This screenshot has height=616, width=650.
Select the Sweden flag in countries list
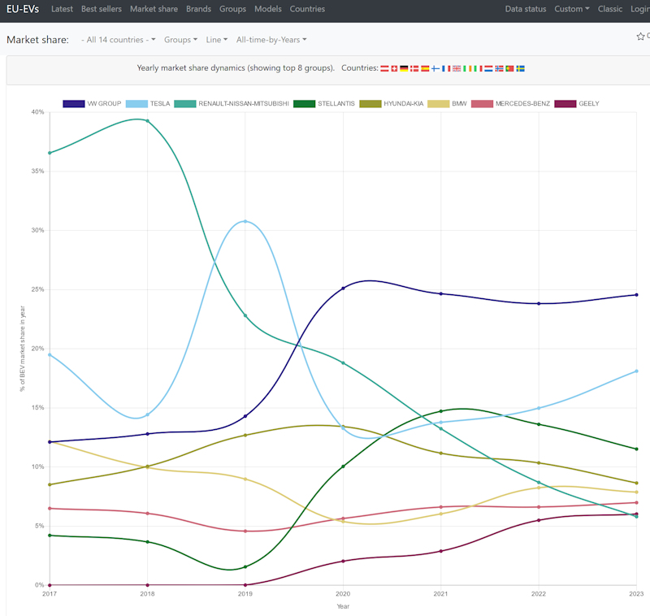tap(520, 69)
